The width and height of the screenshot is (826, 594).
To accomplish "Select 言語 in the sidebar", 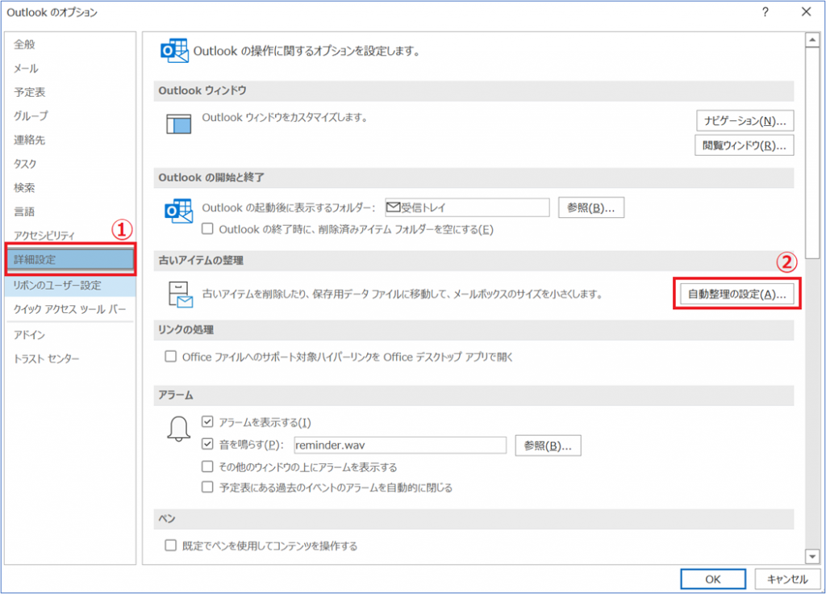I will (x=69, y=211).
